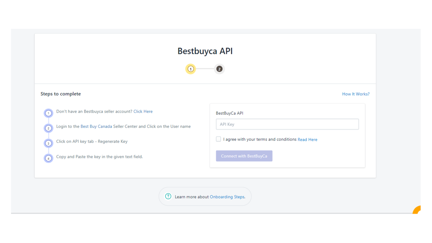Click the Bestbuyca API page title
The height and width of the screenshot is (243, 432).
(x=205, y=51)
